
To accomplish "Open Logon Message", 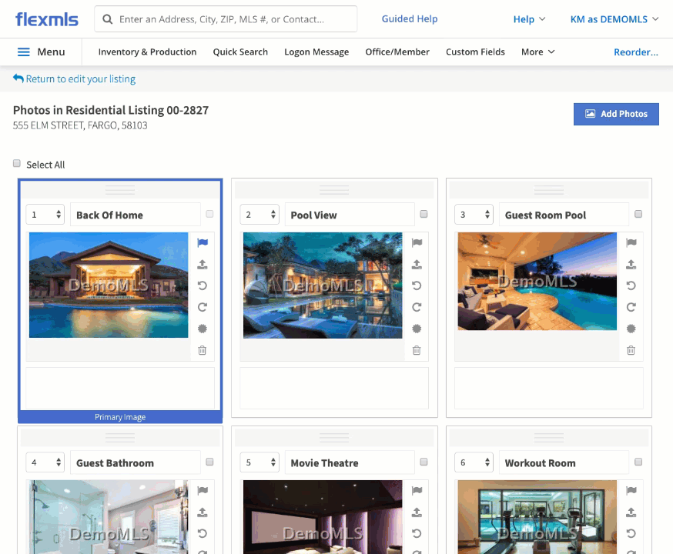I will (316, 52).
